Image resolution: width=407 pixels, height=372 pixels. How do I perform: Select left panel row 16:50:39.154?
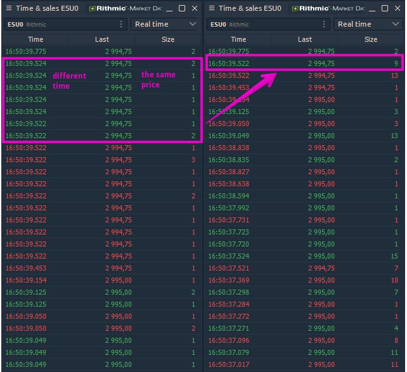tap(101, 280)
